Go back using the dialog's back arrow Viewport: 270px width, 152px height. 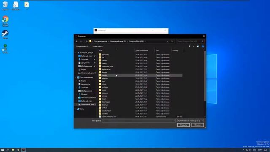click(x=76, y=41)
